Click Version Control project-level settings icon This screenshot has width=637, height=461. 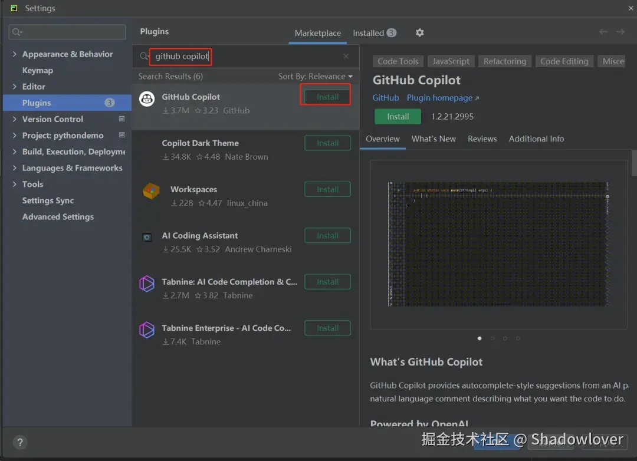click(x=122, y=118)
